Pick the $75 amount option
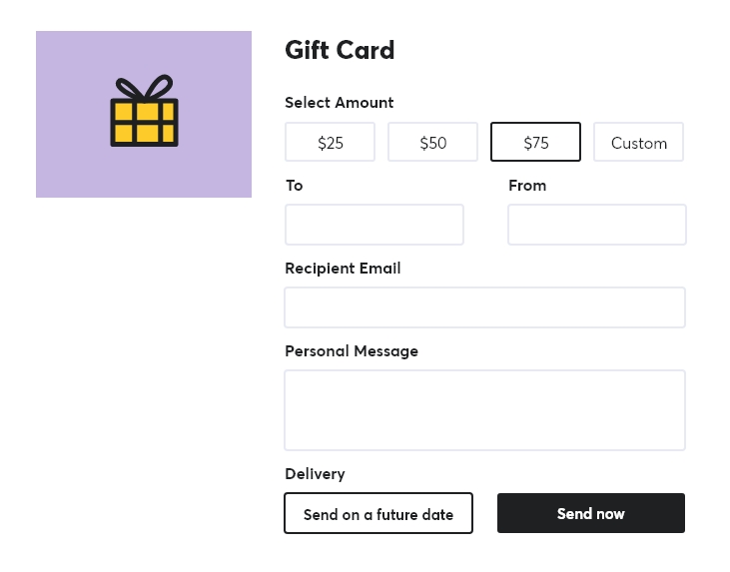 [x=535, y=142]
